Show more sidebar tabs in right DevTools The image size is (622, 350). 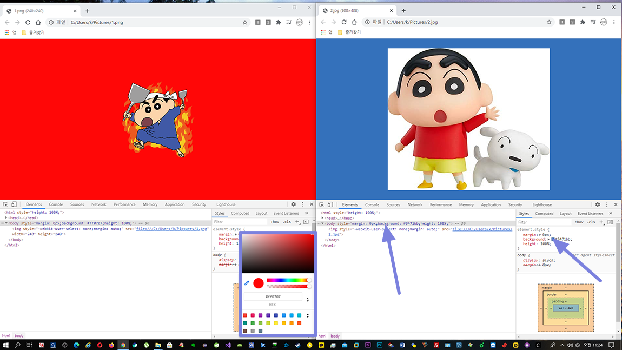[x=611, y=214]
